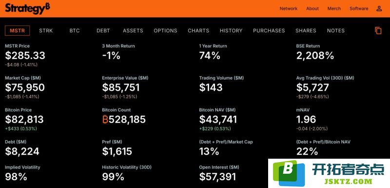Click the Strategy logo in header
The width and height of the screenshot is (390, 188).
(27, 8)
